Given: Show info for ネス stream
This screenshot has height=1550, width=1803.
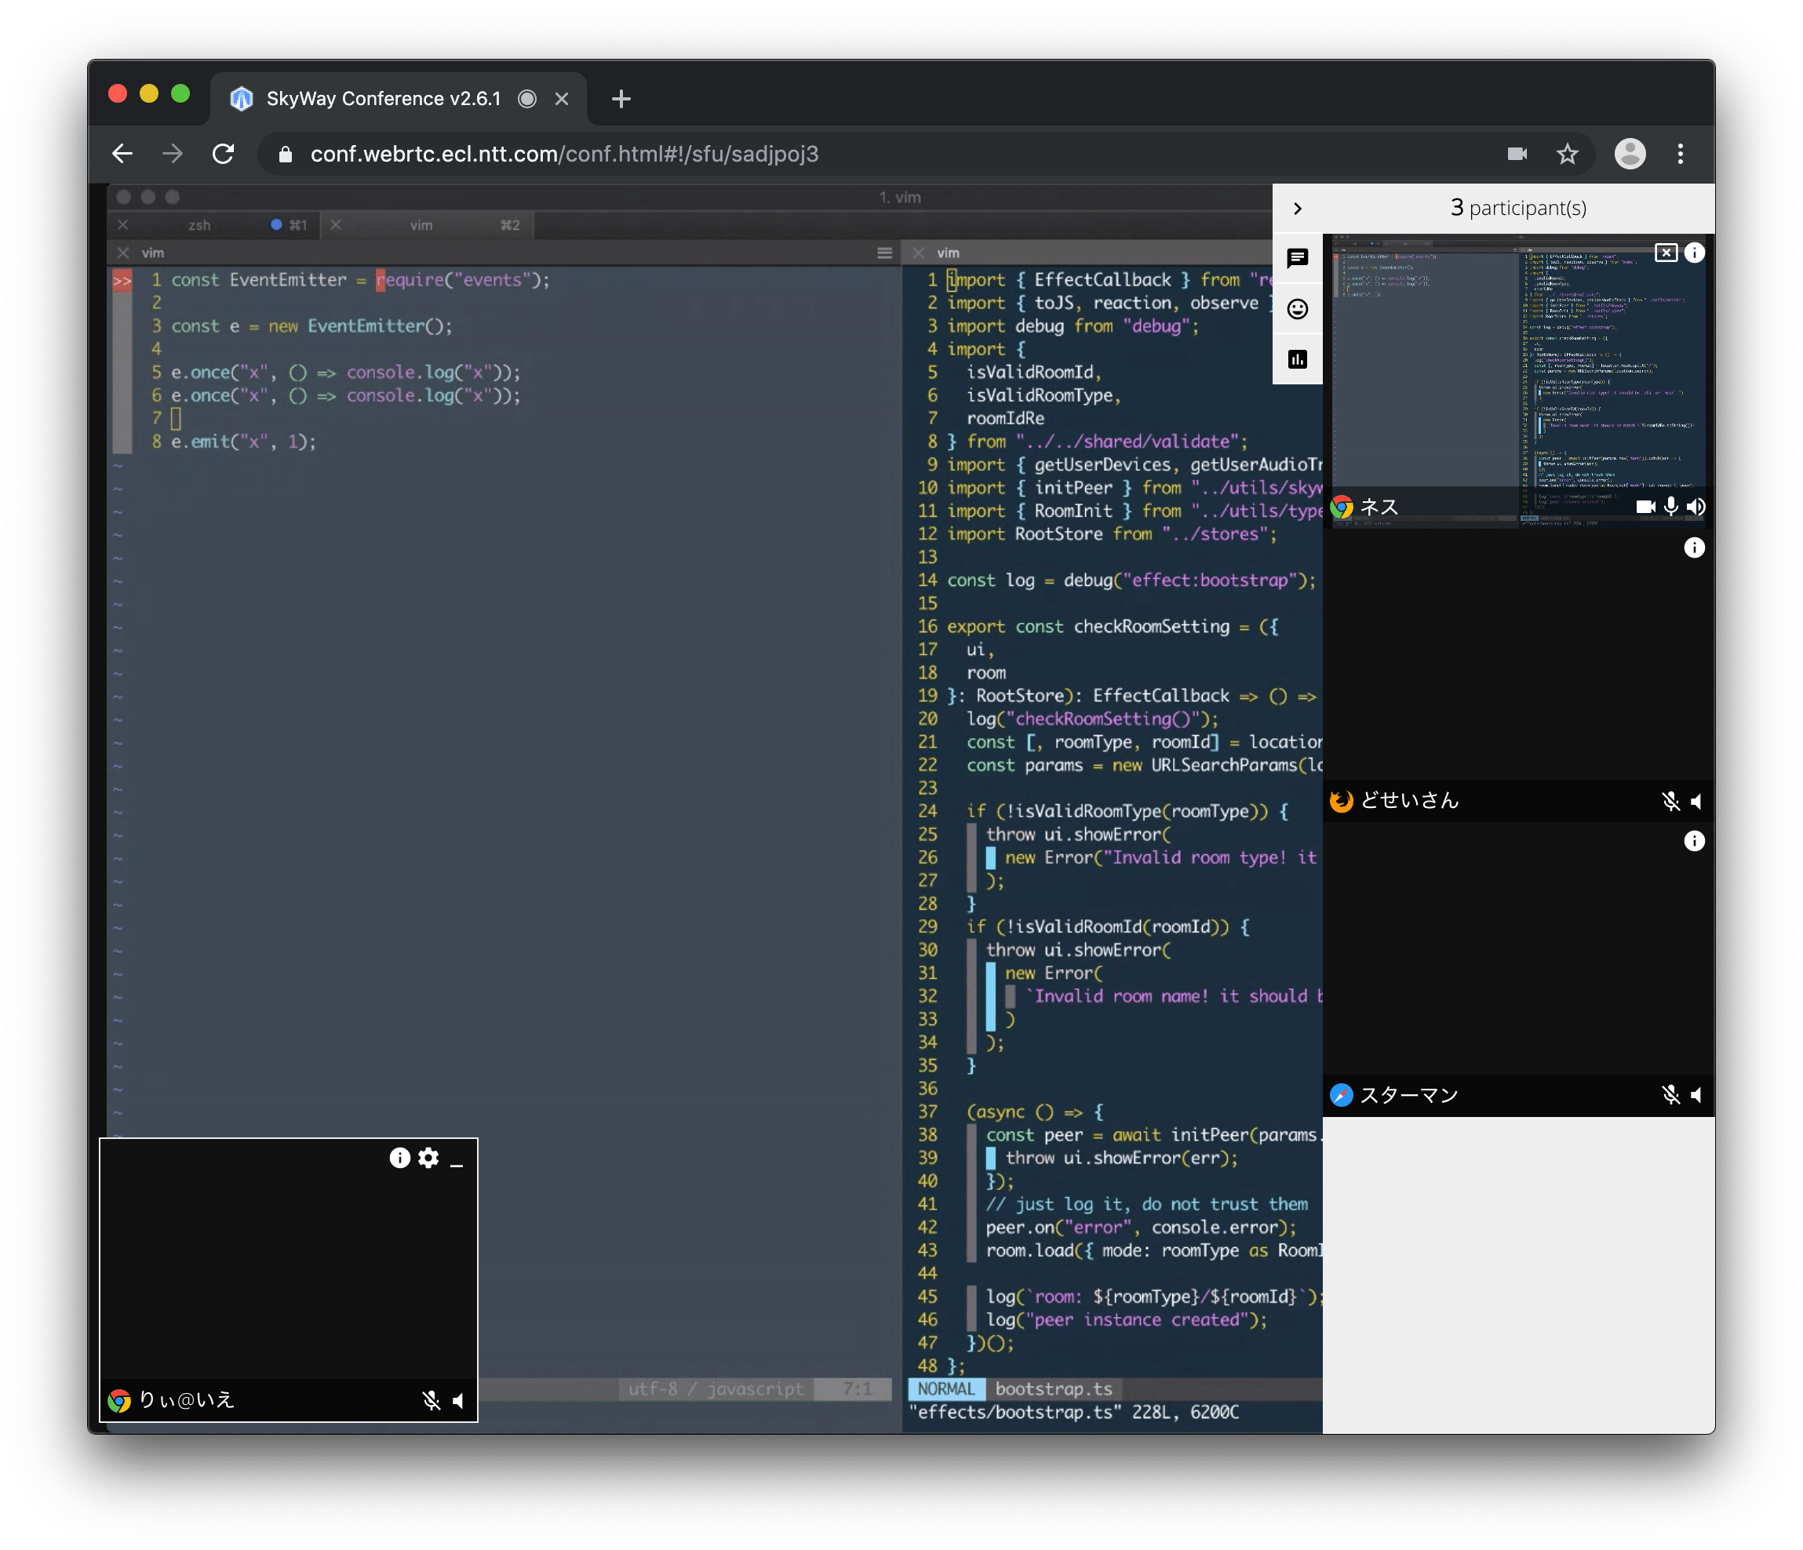Looking at the screenshot, I should 1694,253.
